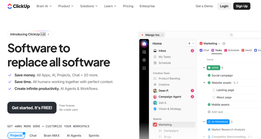The image size is (261, 139).
Task: Click the Inbox badge showing 3
Action: pyautogui.click(x=192, y=51)
